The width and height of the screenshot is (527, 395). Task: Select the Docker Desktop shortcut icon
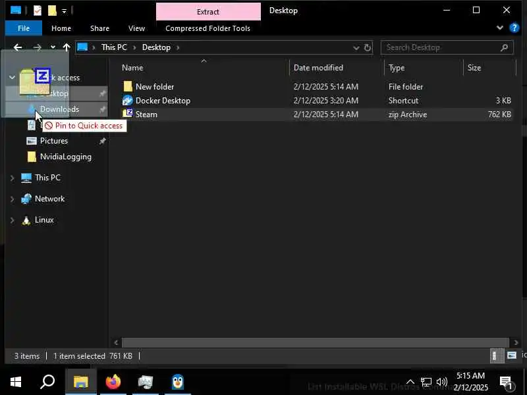[128, 101]
